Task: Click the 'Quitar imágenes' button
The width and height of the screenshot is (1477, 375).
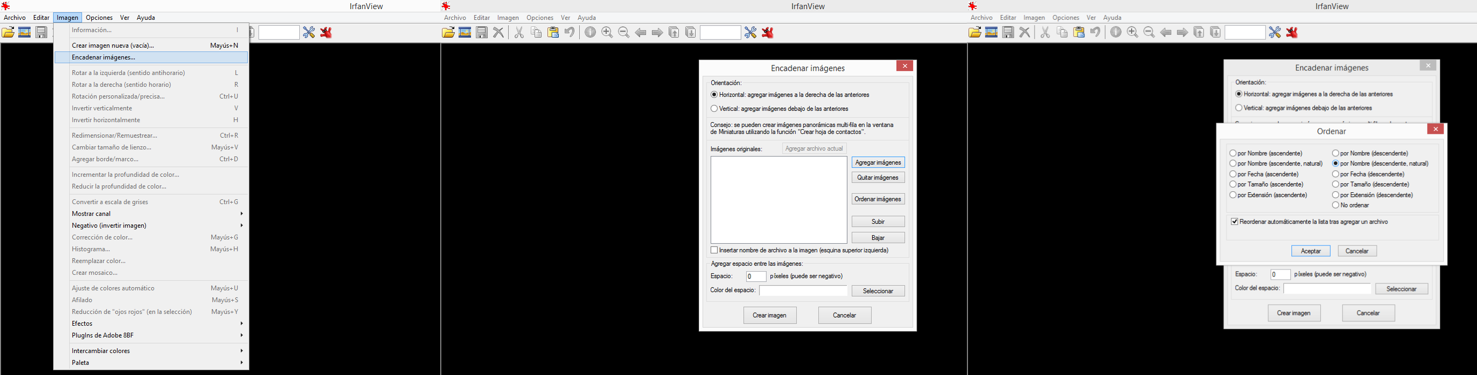Action: pos(878,177)
